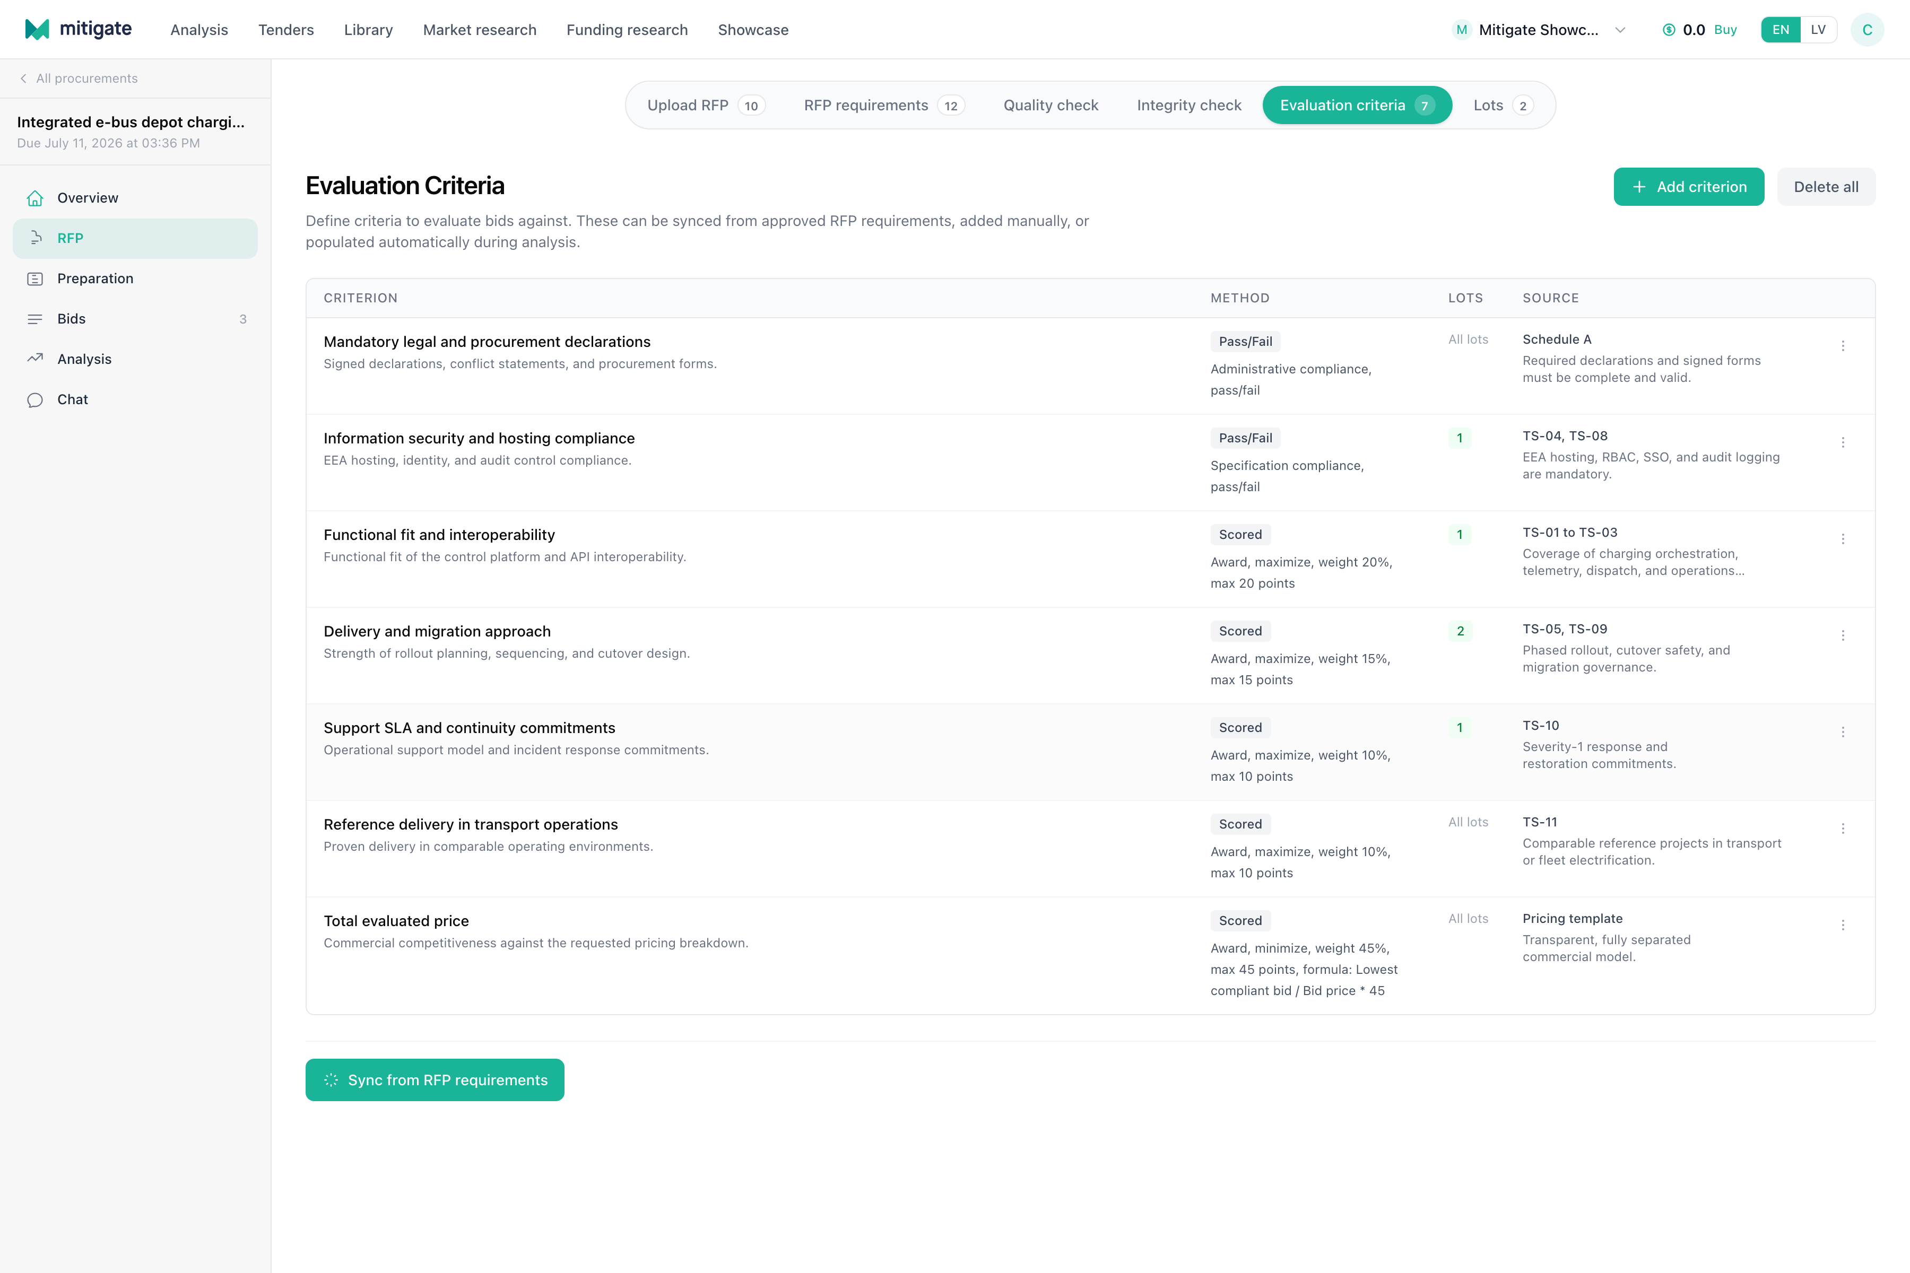Image resolution: width=1910 pixels, height=1273 pixels.
Task: Switch language to LV
Action: click(1818, 30)
